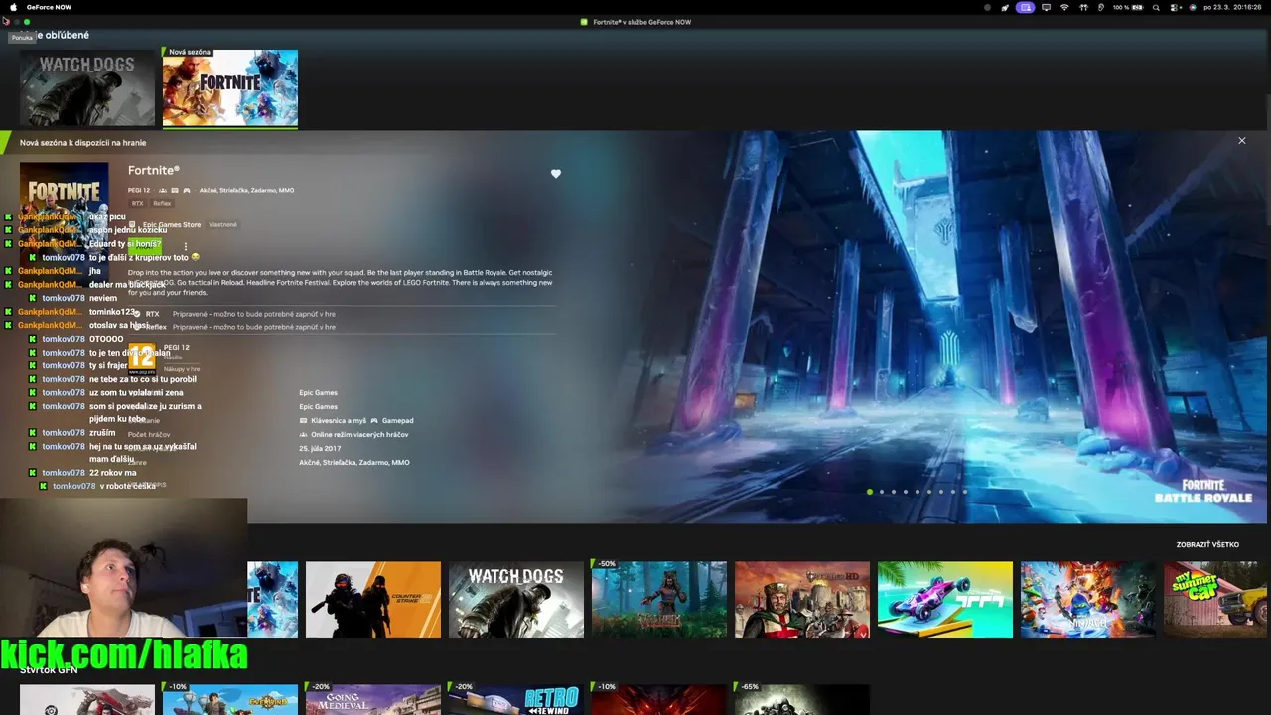This screenshot has height=715, width=1271.
Task: Click the '25. júla 2017' release date
Action: pyautogui.click(x=320, y=449)
